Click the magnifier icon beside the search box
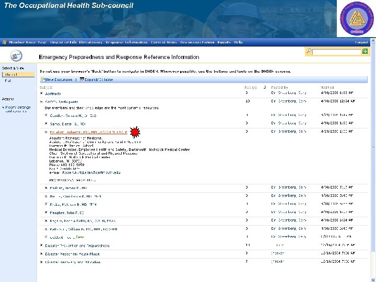This screenshot has height=282, width=376. pos(310,52)
